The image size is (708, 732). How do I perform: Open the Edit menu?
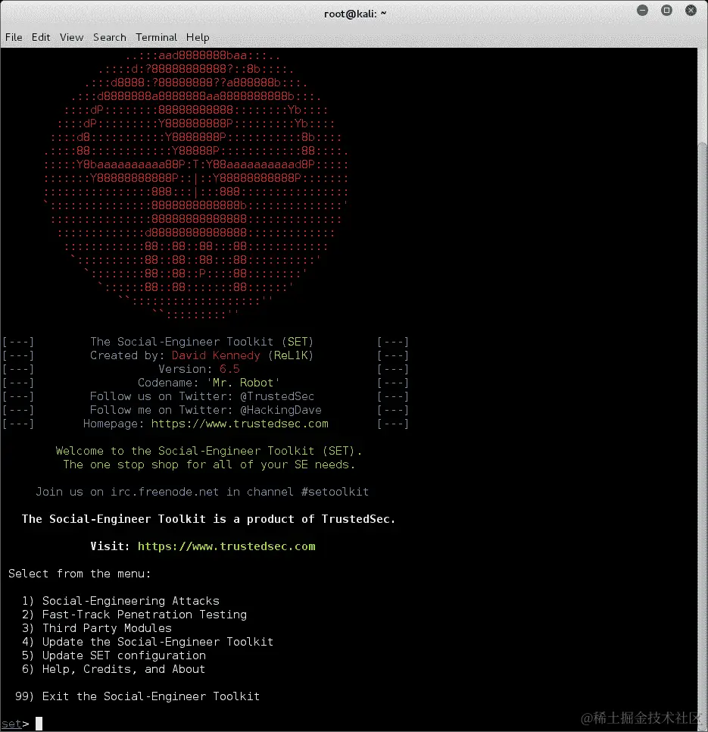click(x=41, y=37)
